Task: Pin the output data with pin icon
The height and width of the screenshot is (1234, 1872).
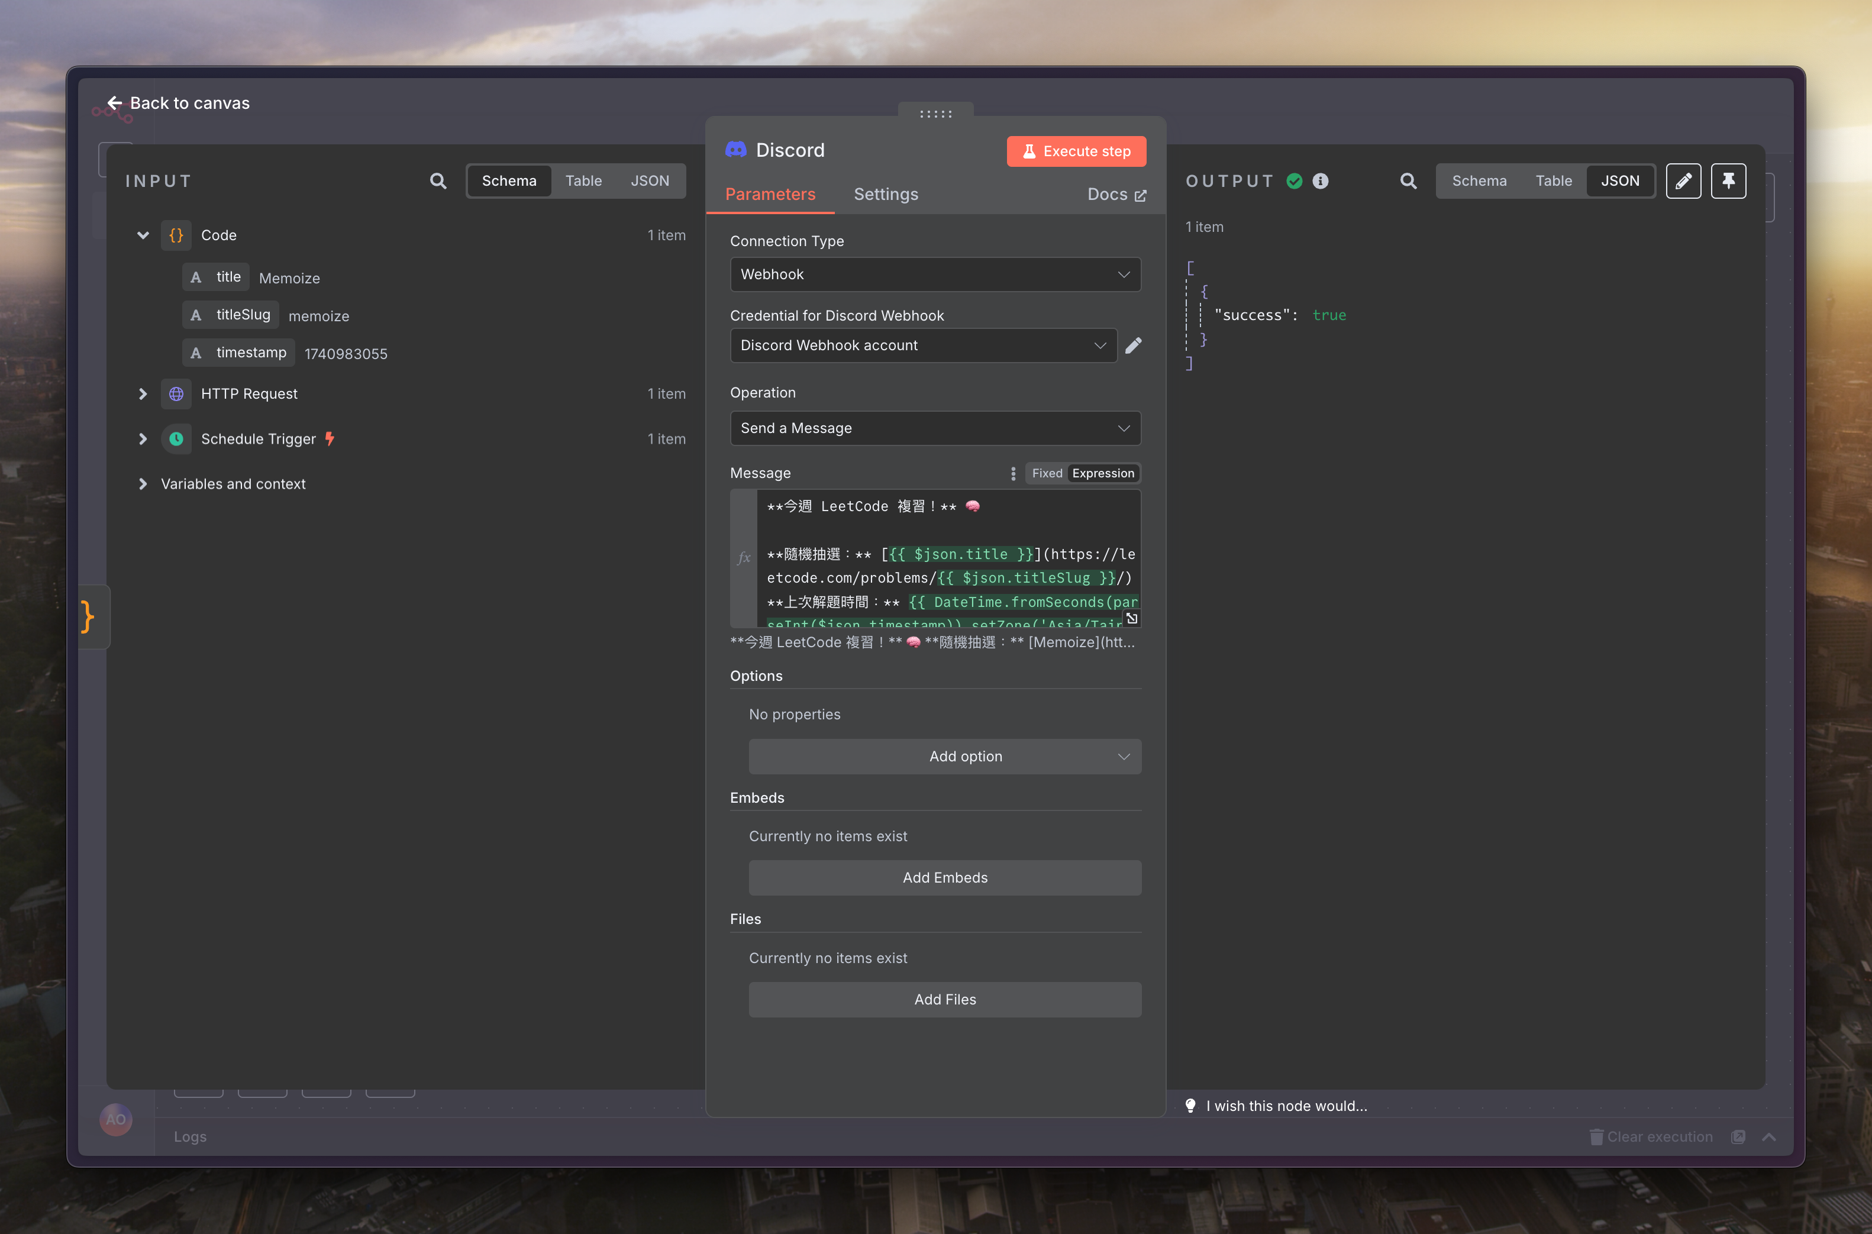Action: tap(1728, 181)
